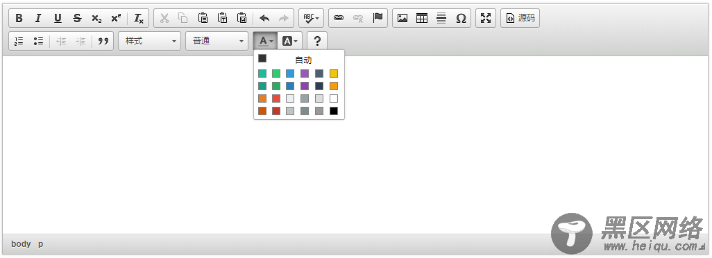Insert special character with omega icon
Viewport: 712px width, 258px height.
[461, 18]
